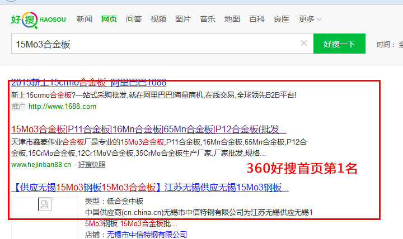403x239 pixels.
Task: Go to the 良医 tab
Action: [282, 19]
